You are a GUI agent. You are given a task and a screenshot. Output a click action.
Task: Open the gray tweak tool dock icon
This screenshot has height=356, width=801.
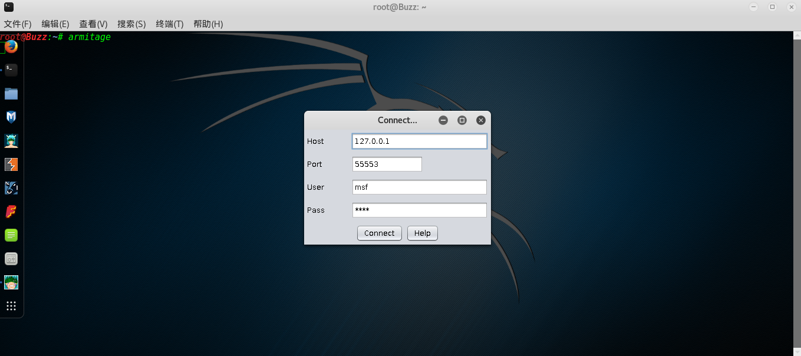[x=11, y=259]
